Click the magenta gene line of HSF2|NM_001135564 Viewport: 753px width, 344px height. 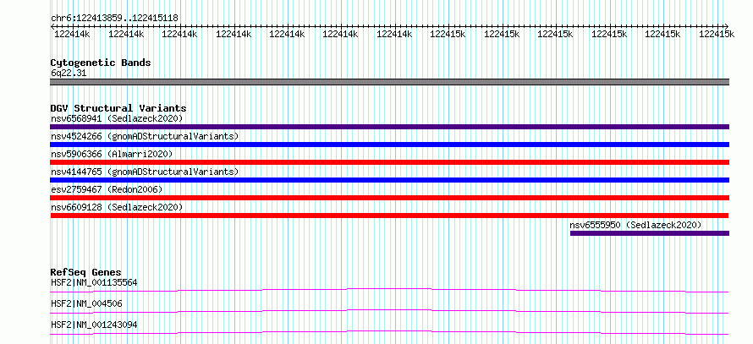coord(389,289)
